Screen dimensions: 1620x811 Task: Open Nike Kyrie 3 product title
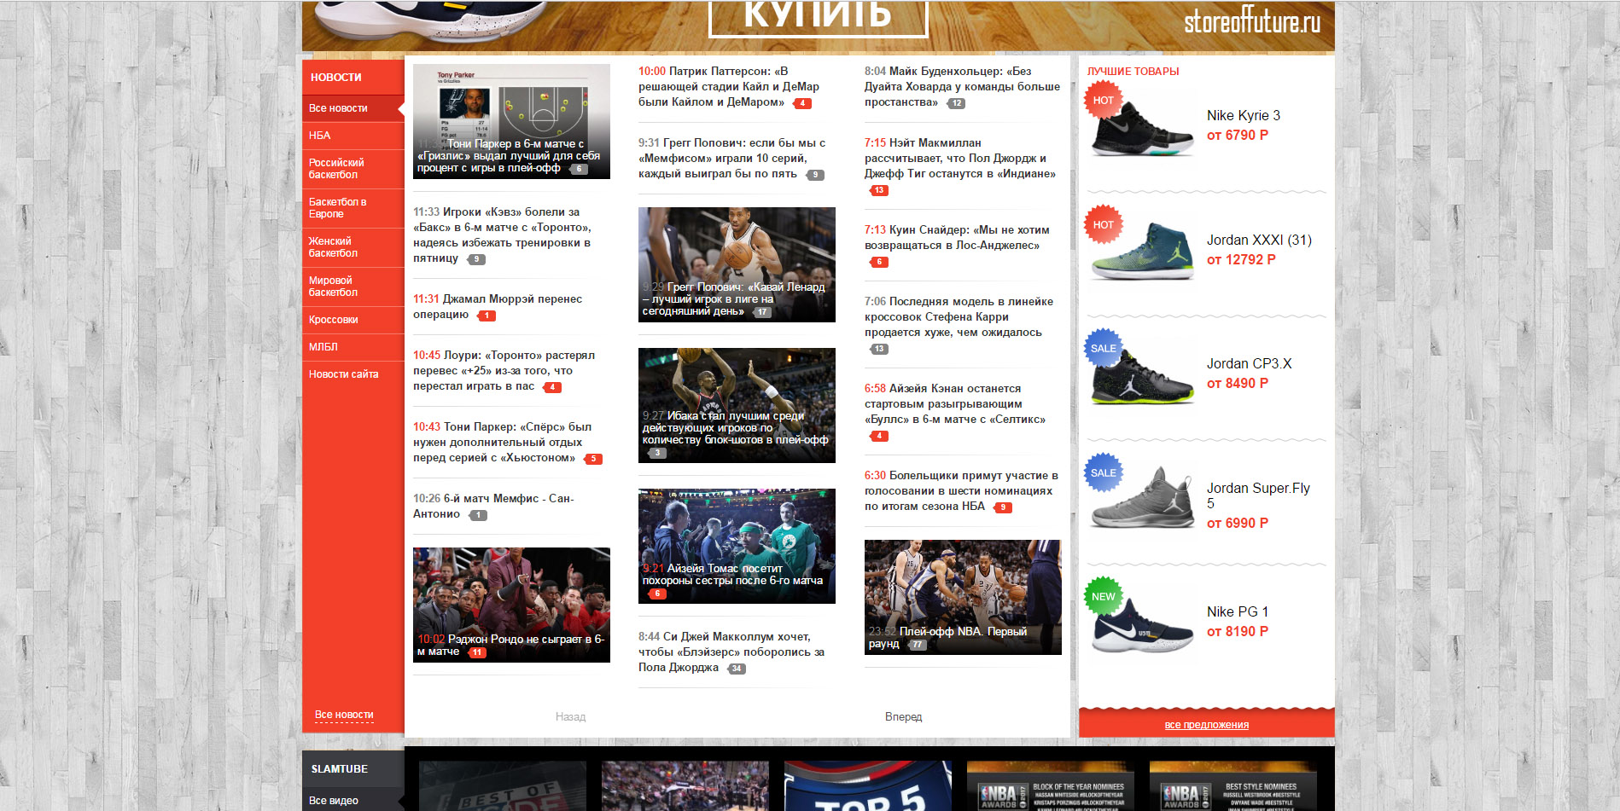click(1243, 116)
